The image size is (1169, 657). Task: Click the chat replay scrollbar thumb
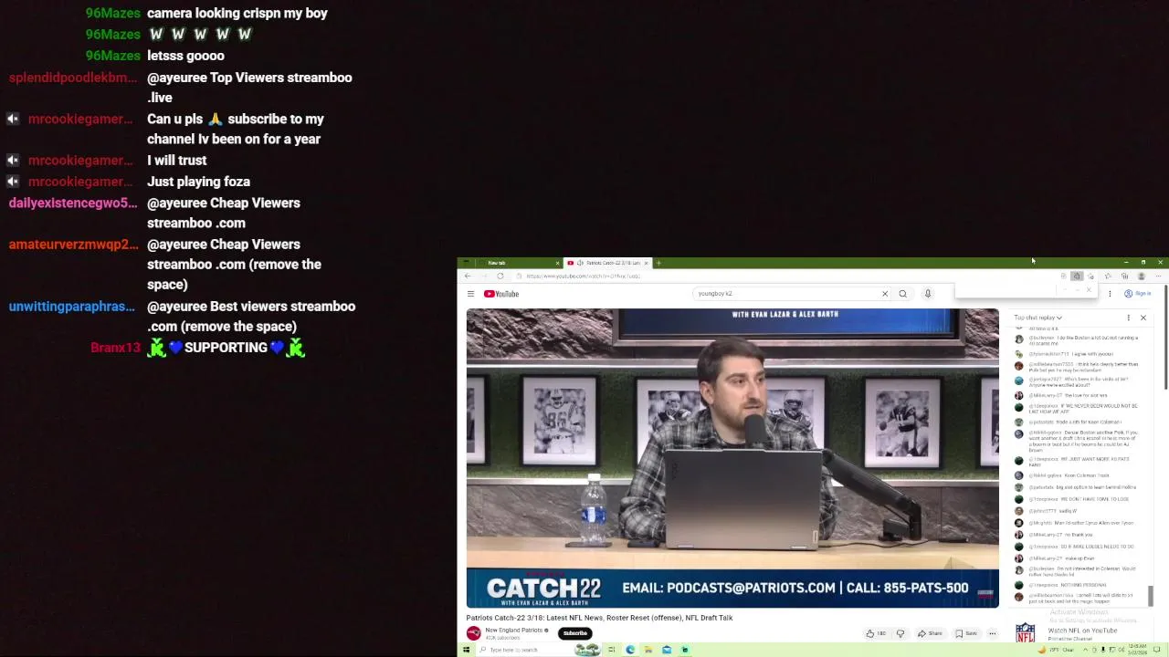click(x=1151, y=595)
